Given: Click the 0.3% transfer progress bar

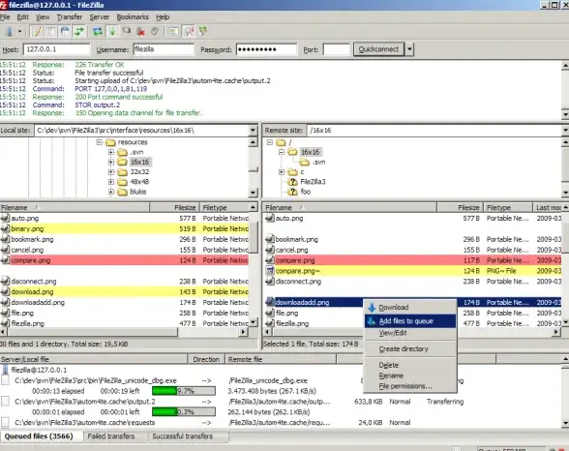Looking at the screenshot, I should [x=184, y=412].
